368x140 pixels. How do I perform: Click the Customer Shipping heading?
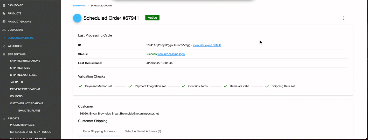(93, 121)
